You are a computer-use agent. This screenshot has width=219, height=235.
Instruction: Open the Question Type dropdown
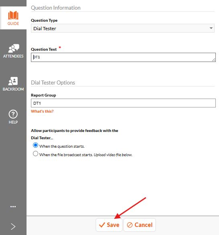coord(123,28)
